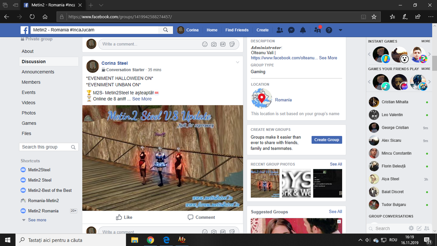Open post options chevron on Corina Steel's post

[x=238, y=62]
